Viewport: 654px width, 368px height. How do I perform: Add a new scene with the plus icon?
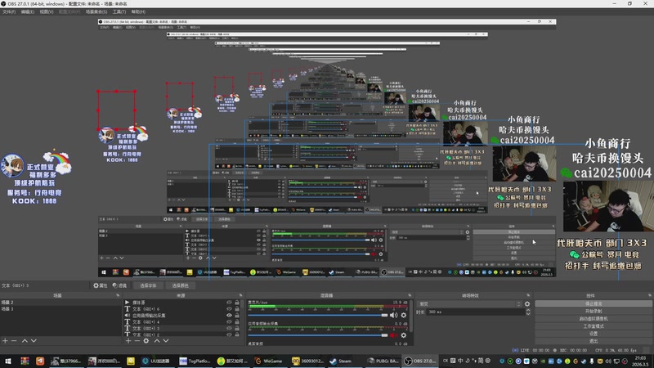(5, 340)
